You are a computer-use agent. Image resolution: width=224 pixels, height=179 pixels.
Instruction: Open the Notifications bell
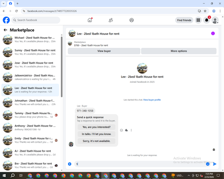(x=207, y=20)
